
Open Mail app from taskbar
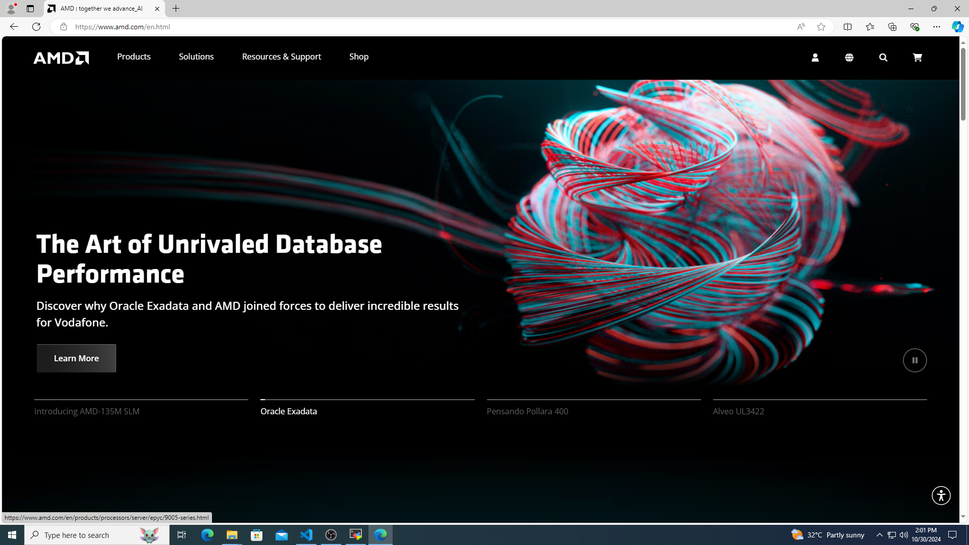(282, 535)
